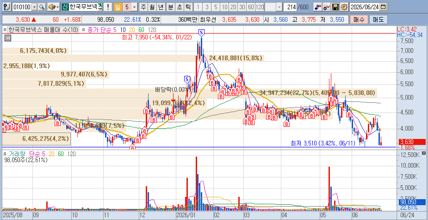
Task: Click the blue-red arrows chart icon
Action: tap(317, 7)
